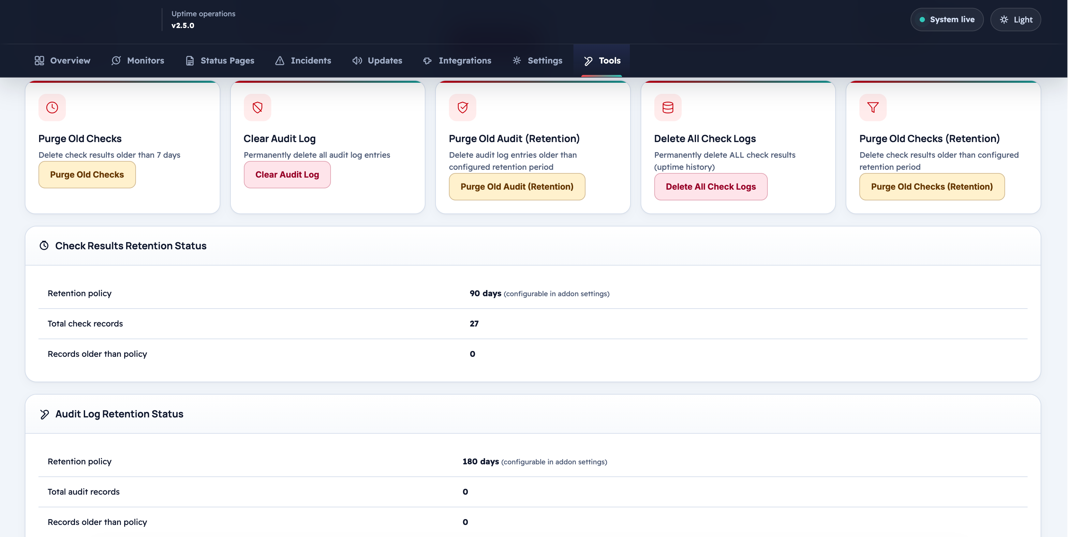Click the crossed shield icon on Clear Audit Log card

tap(258, 108)
